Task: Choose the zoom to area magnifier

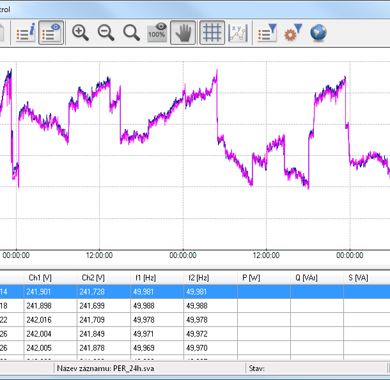Action: (131, 33)
